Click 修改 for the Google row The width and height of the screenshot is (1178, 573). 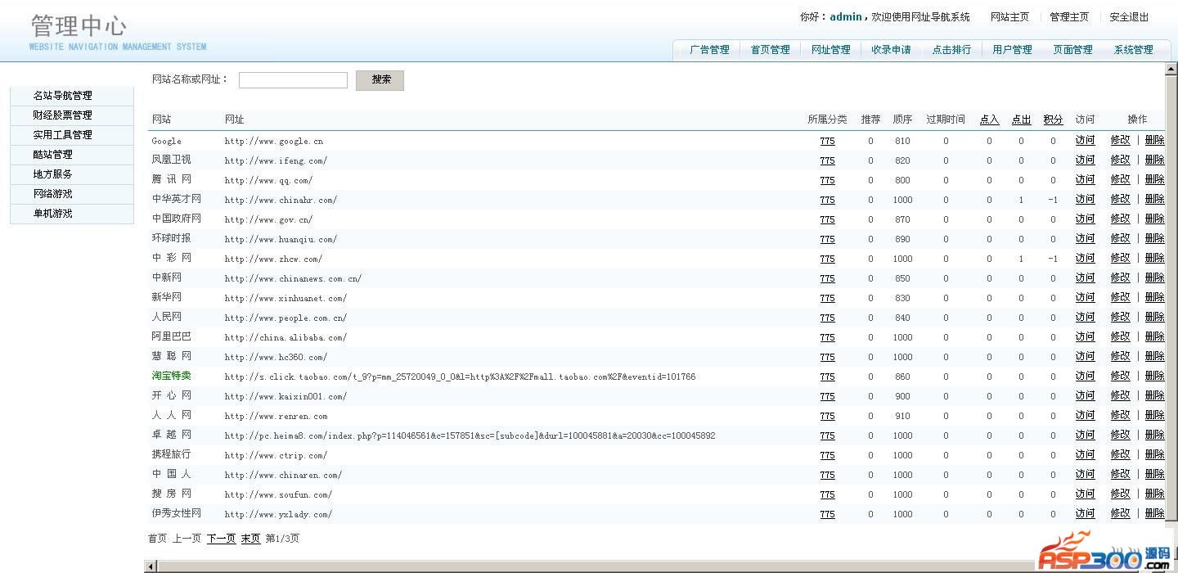click(x=1120, y=141)
